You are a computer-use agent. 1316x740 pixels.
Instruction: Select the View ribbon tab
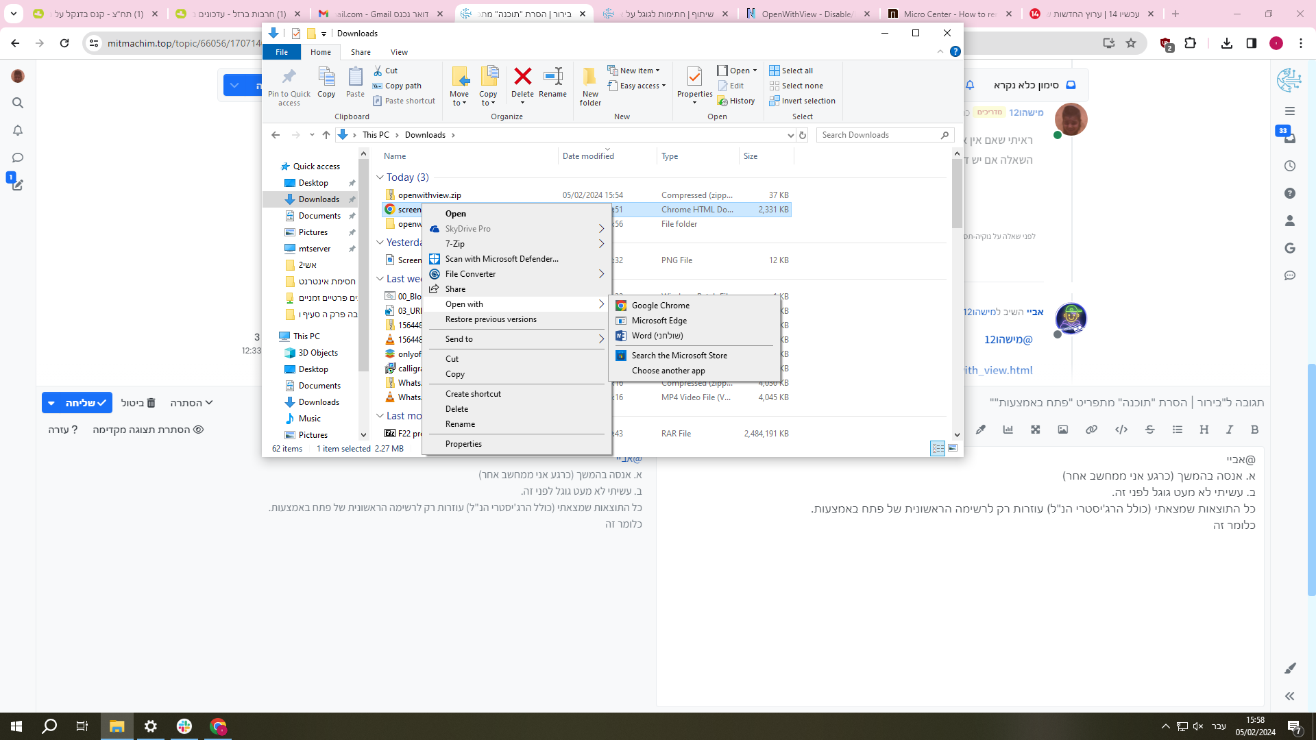(x=399, y=52)
